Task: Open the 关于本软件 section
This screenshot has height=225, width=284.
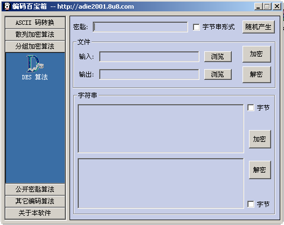Action: click(35, 213)
